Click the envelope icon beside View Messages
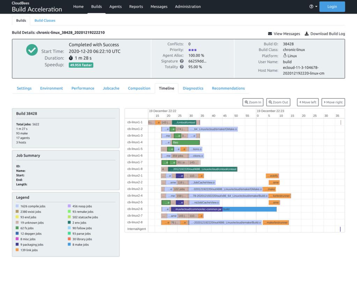357x305 pixels. (x=270, y=34)
